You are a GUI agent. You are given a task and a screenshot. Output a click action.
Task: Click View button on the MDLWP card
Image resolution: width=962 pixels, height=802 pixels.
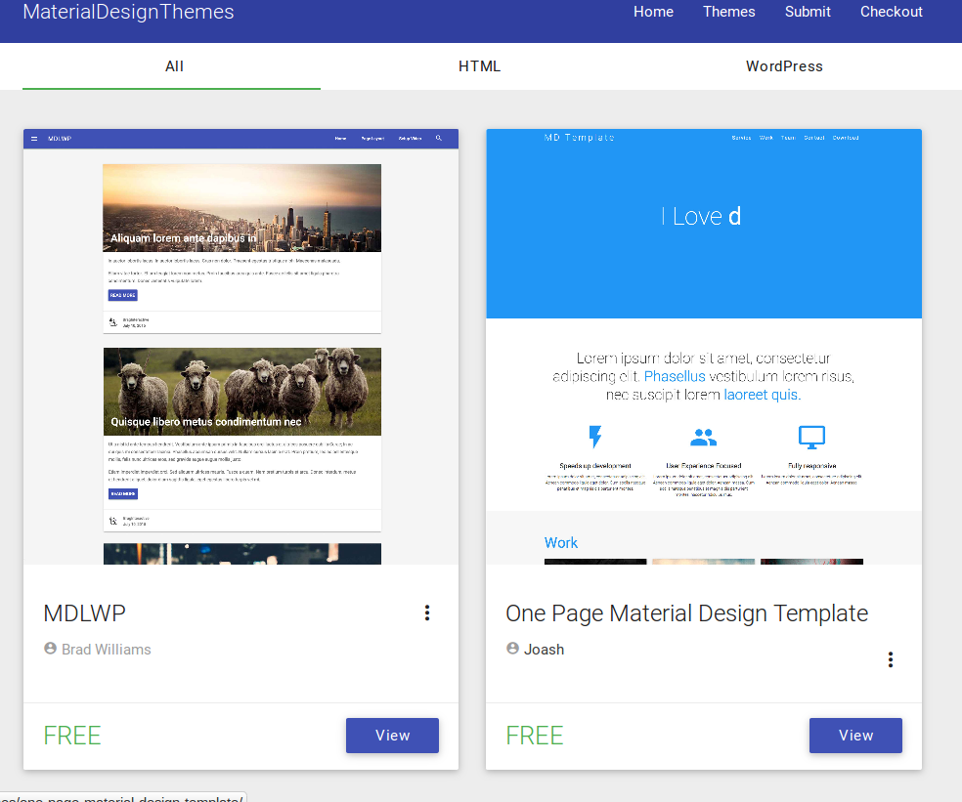pyautogui.click(x=393, y=736)
